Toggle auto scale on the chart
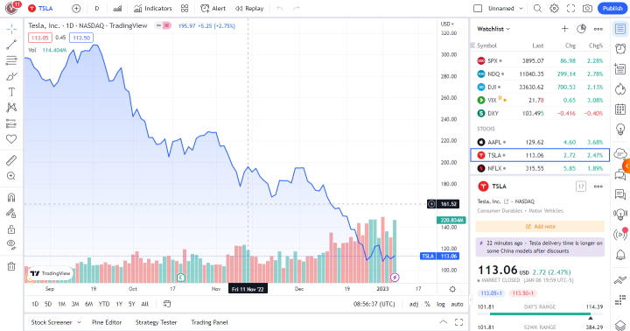The height and width of the screenshot is (331, 630). 458,304
